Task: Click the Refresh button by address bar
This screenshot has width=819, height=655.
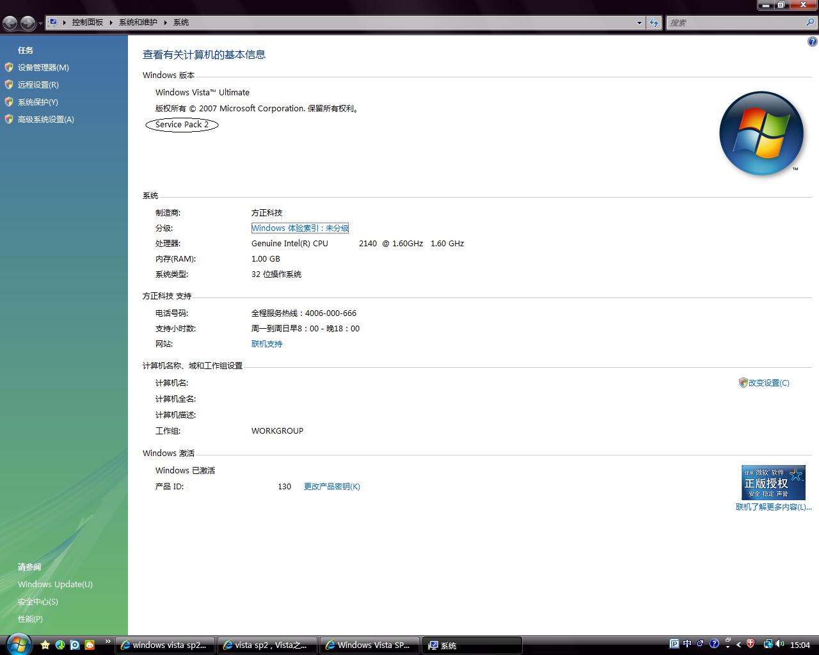Action: point(653,22)
